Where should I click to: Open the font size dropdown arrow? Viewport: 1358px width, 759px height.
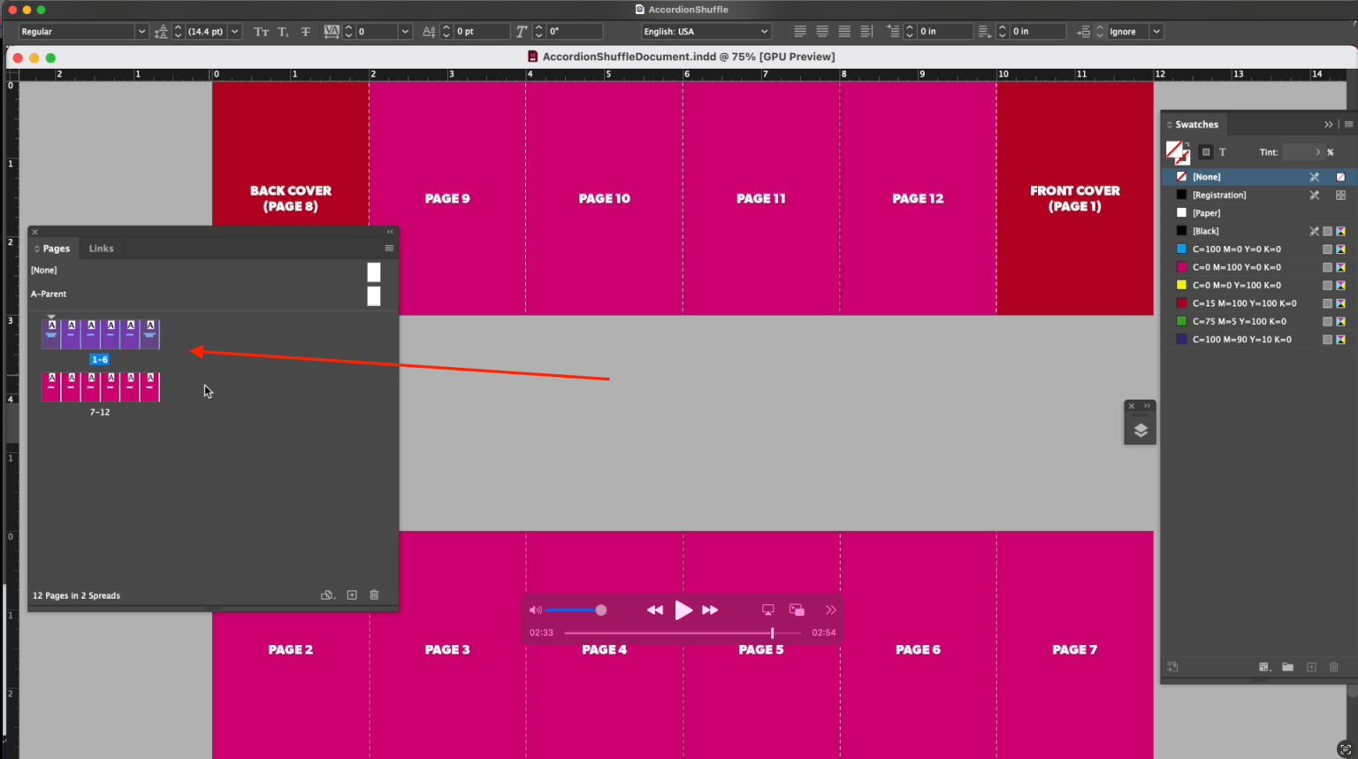[x=234, y=30]
